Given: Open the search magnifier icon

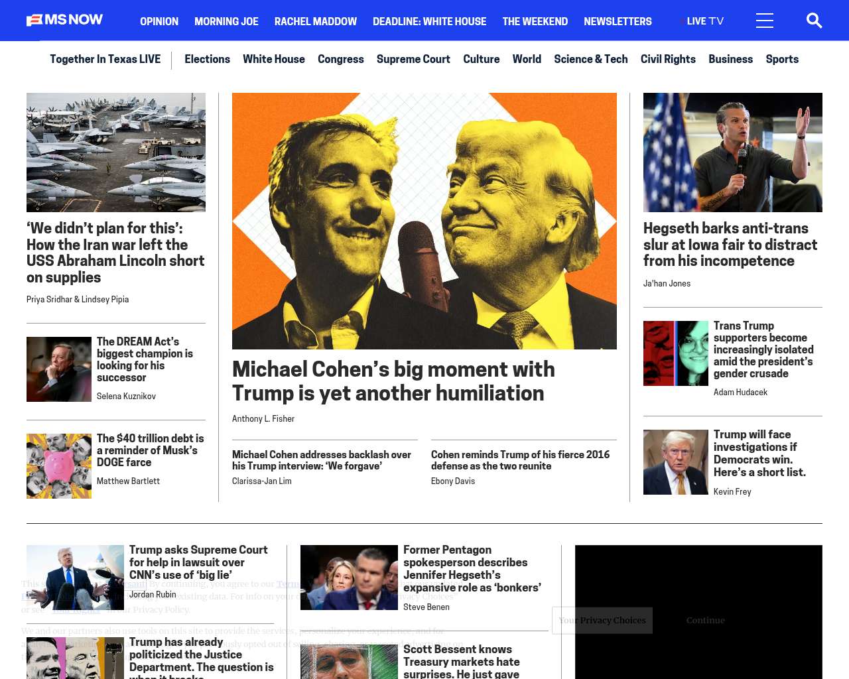Looking at the screenshot, I should (814, 21).
